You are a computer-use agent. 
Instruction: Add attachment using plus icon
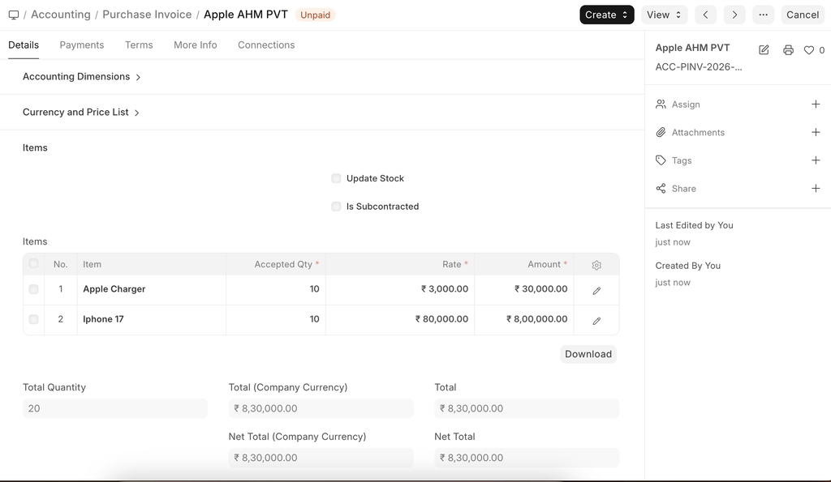816,132
